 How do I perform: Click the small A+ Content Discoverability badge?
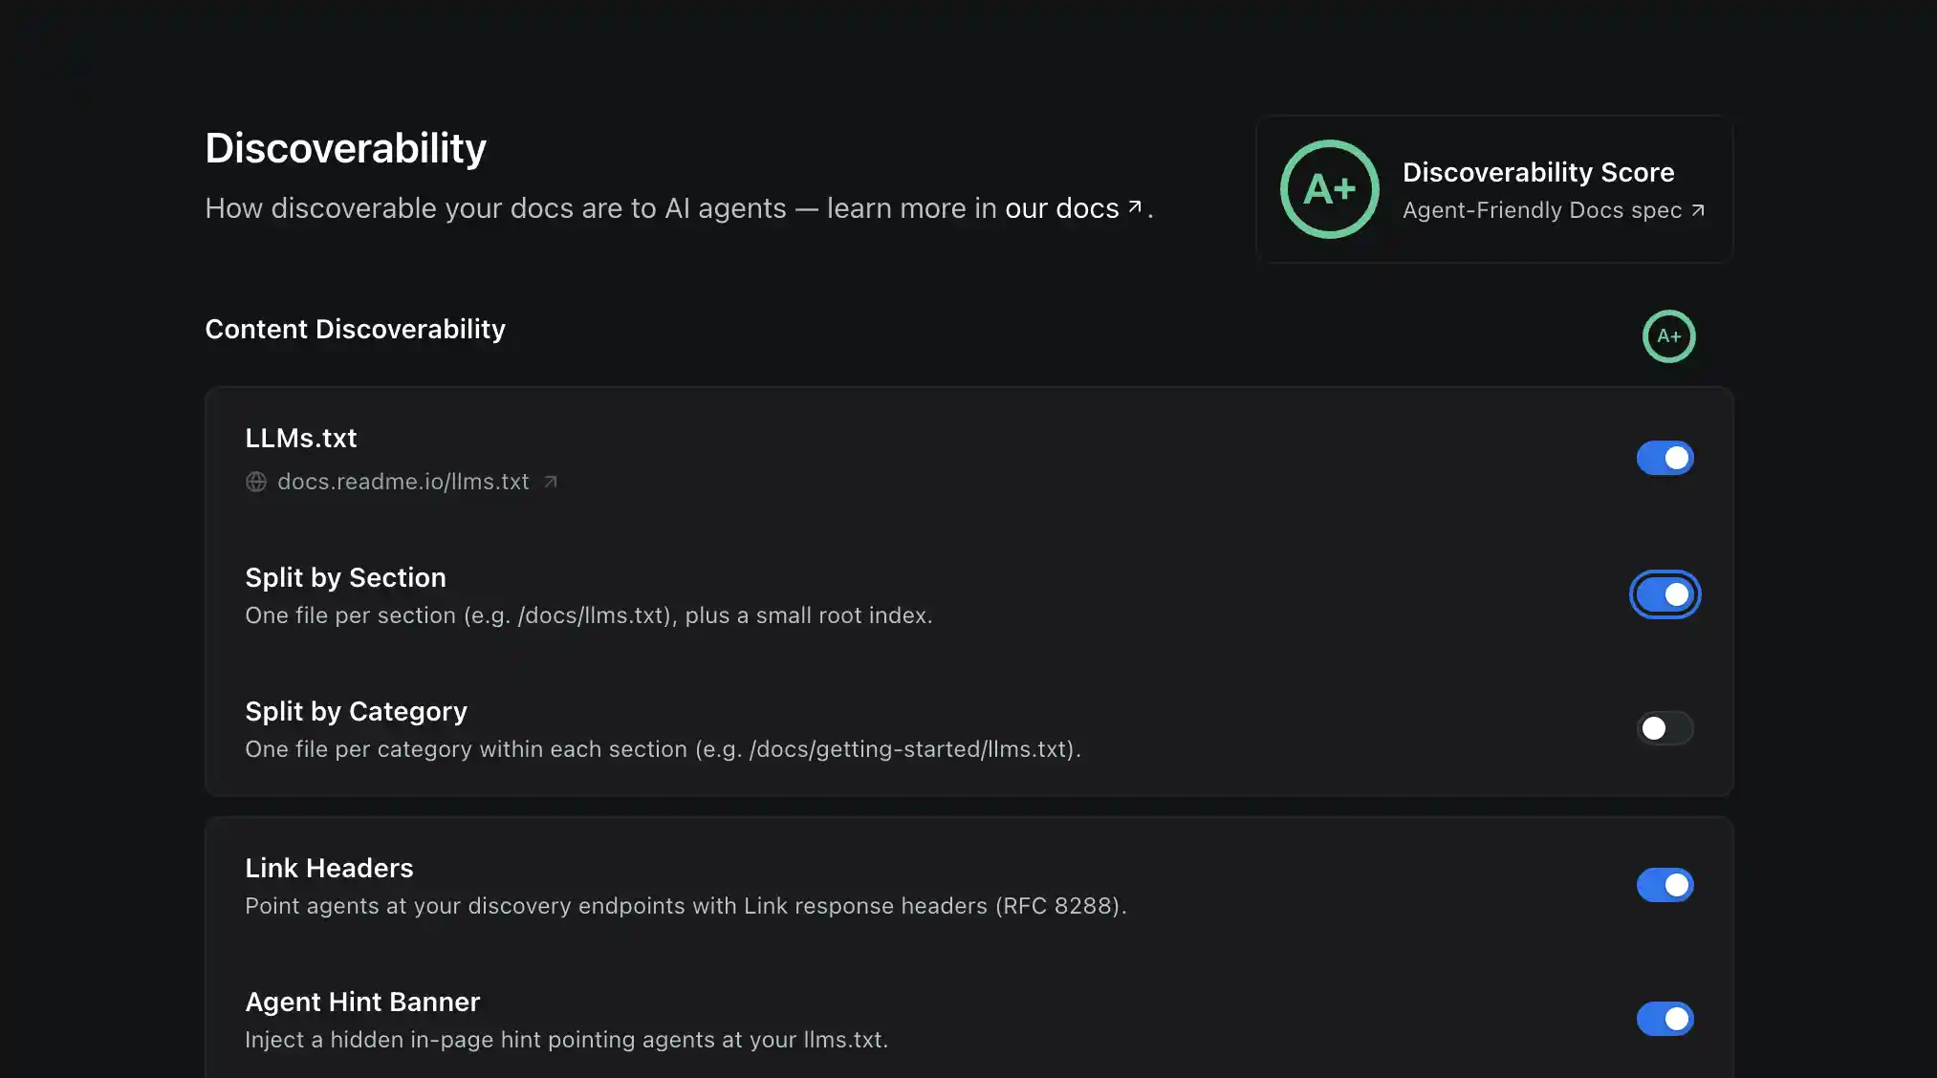[1668, 336]
